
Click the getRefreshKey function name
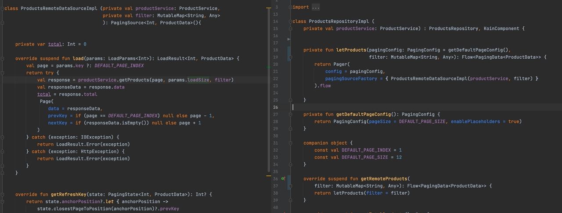(x=69, y=194)
